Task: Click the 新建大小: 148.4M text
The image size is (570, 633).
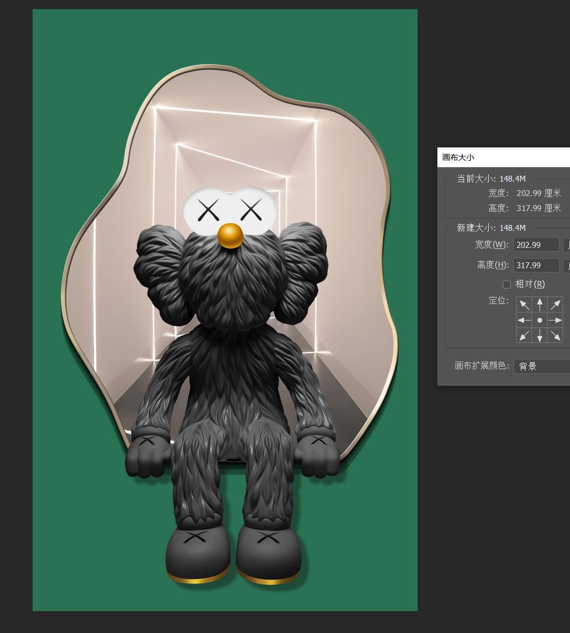Action: click(491, 228)
